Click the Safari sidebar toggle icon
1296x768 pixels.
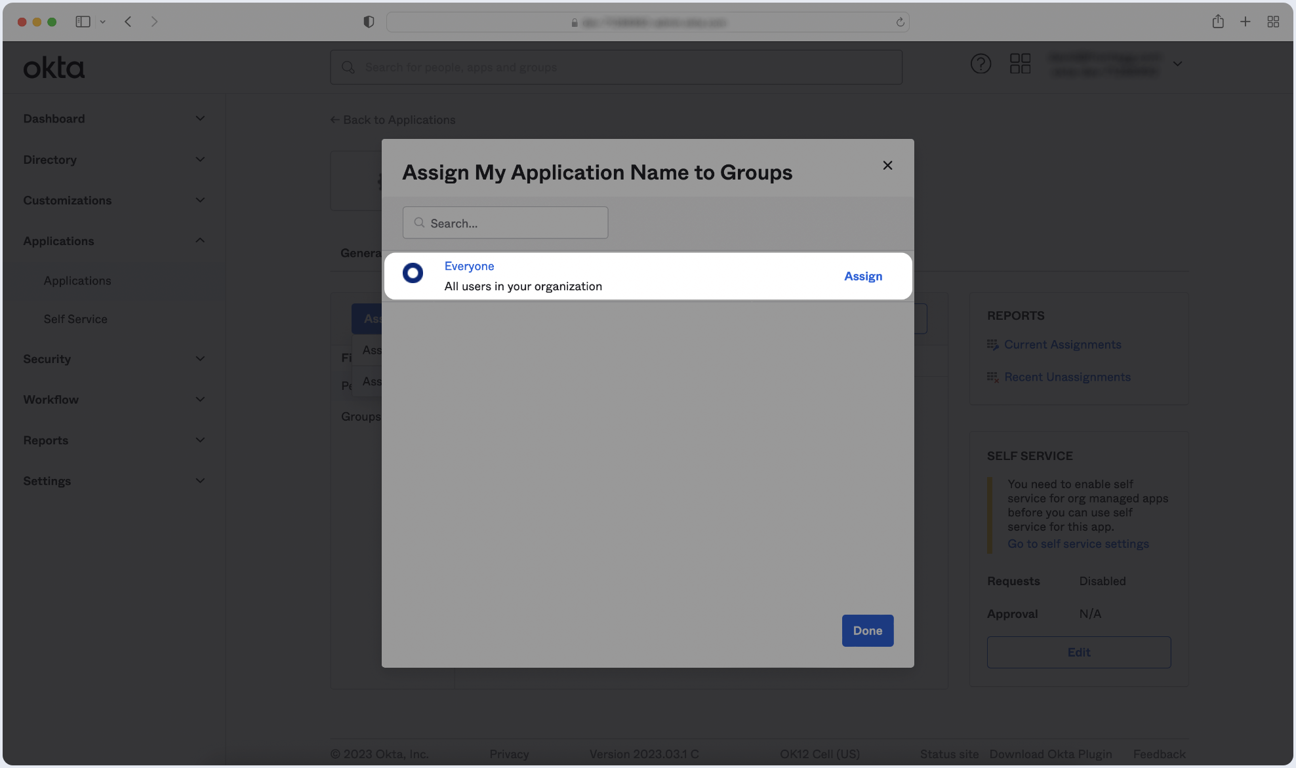tap(83, 22)
